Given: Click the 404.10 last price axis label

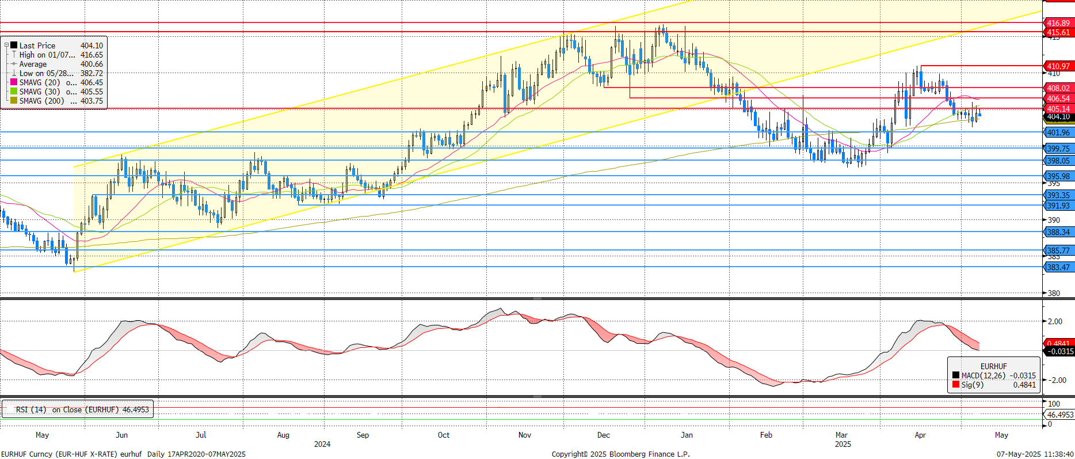Looking at the screenshot, I should click(x=1058, y=117).
